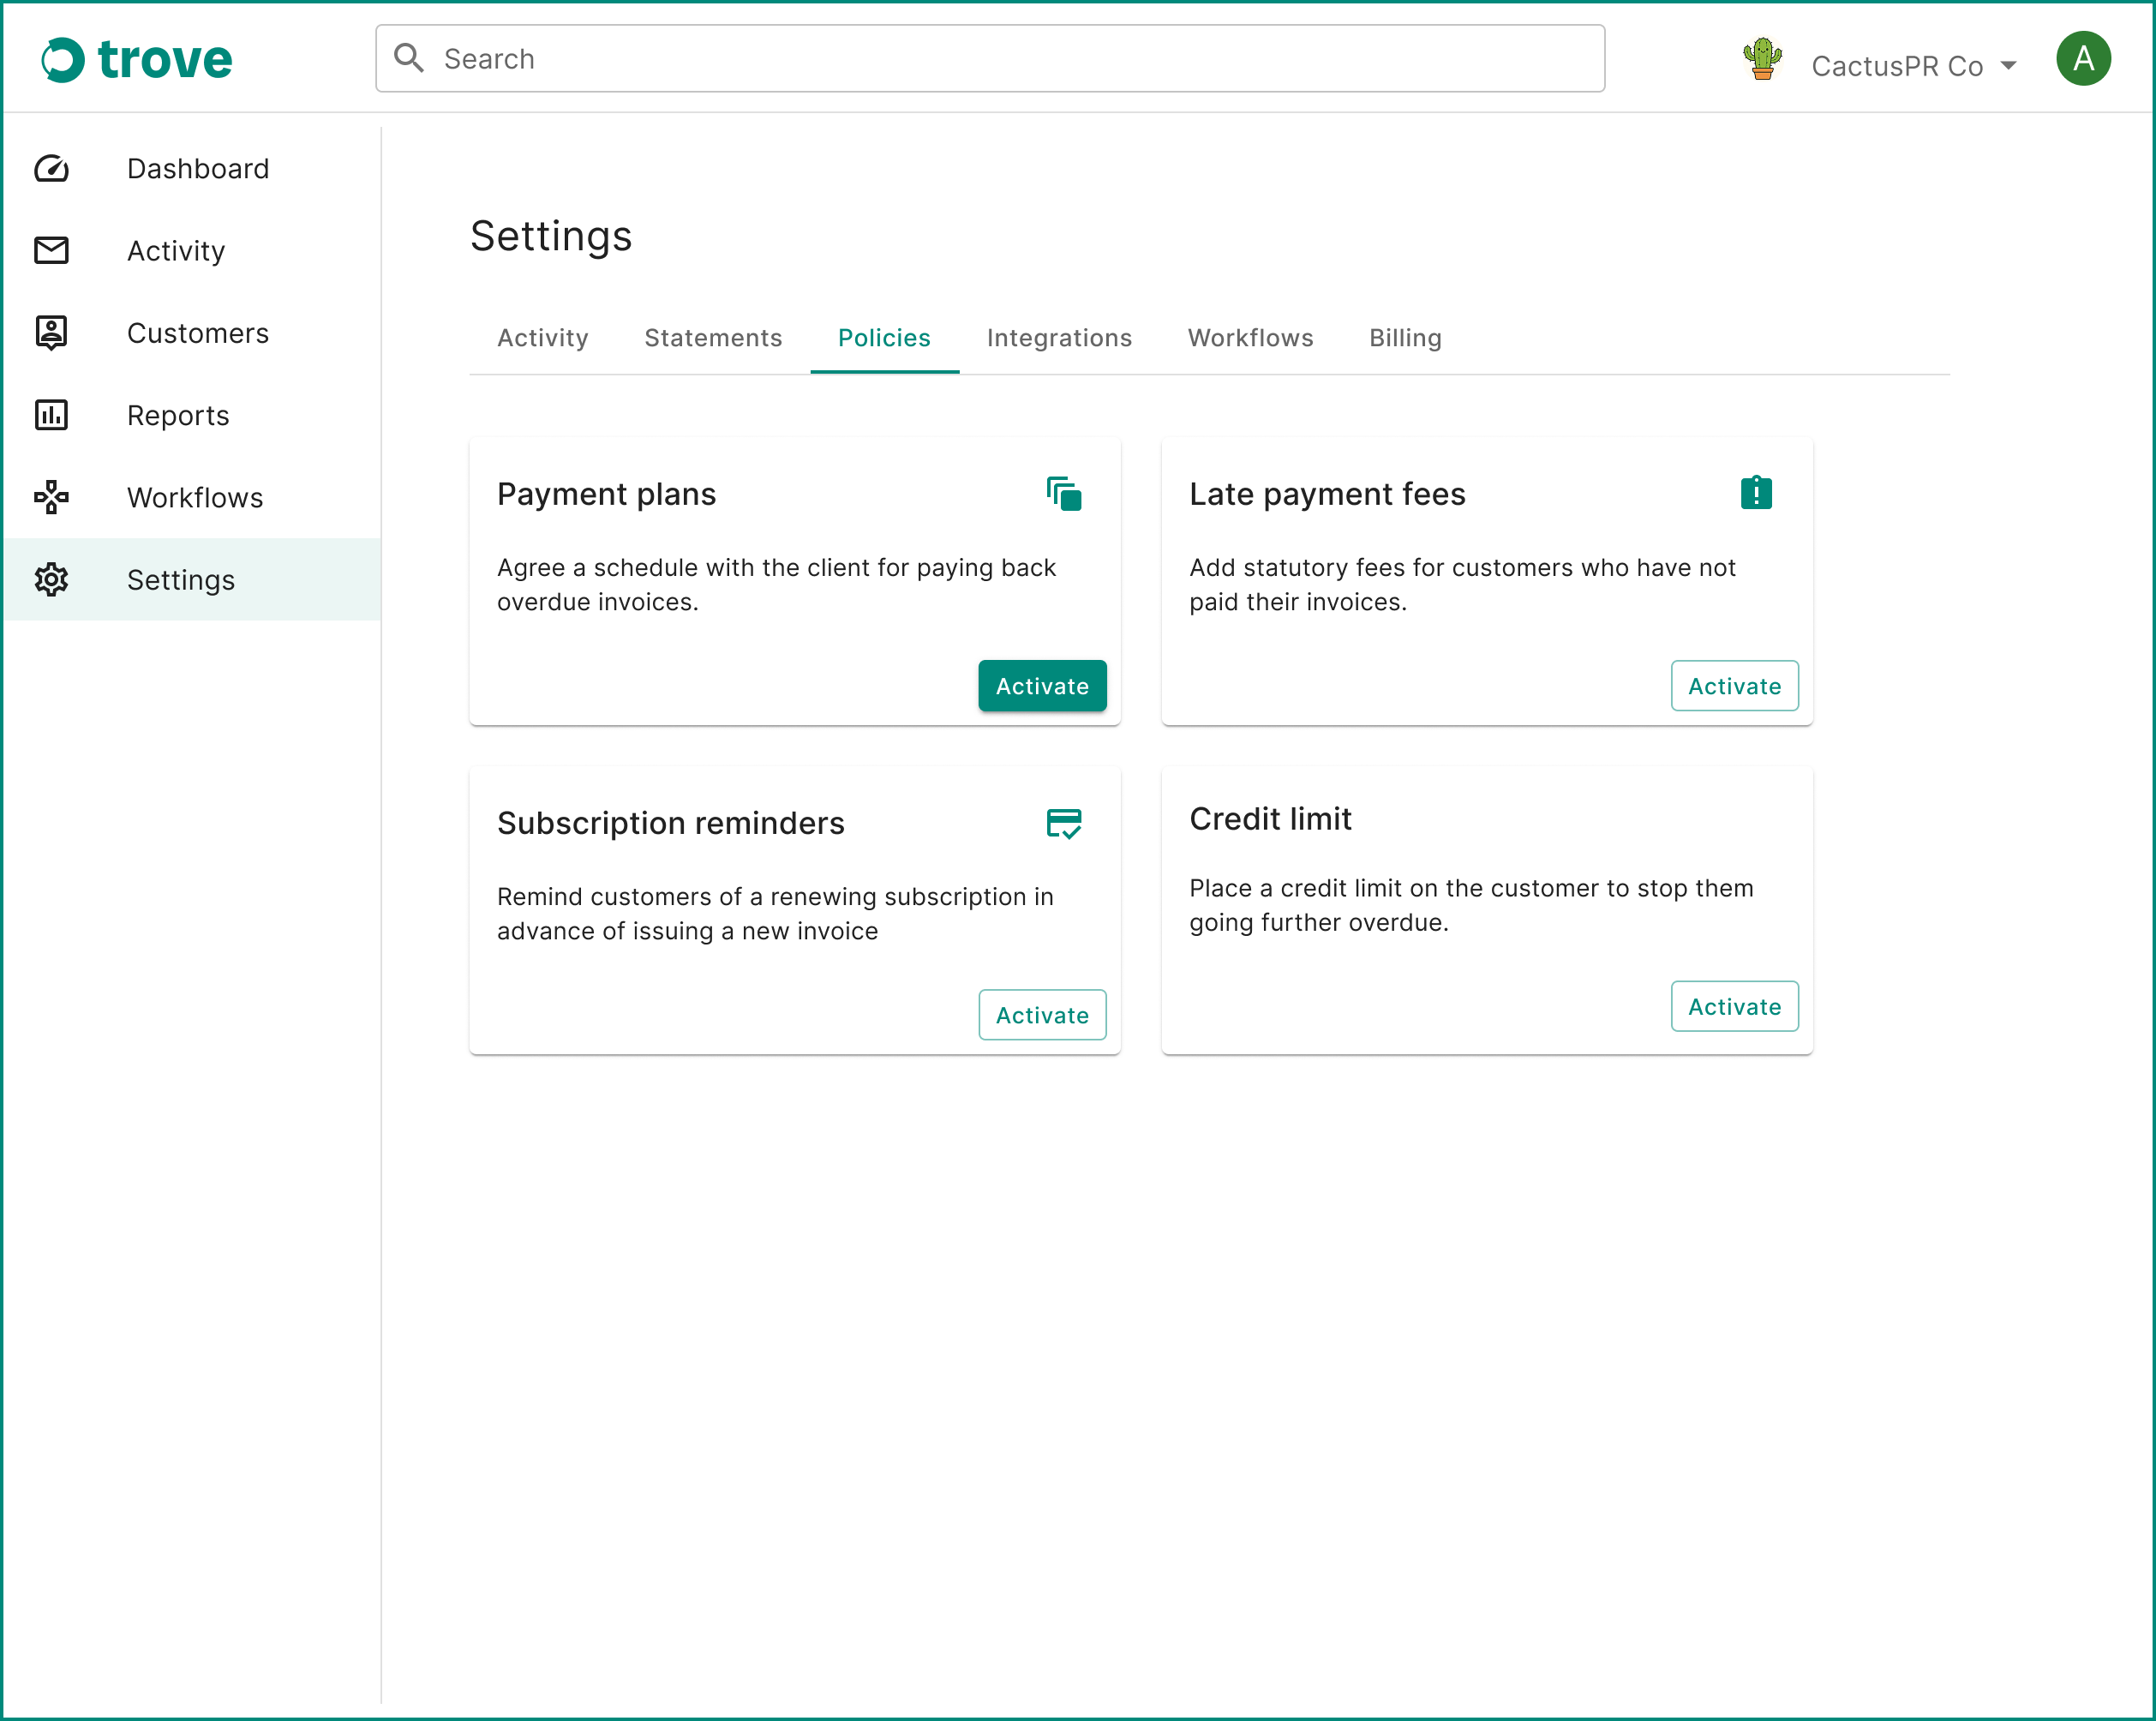Switch to the Billing tab
Screen dimensions: 2156x1721
1405,338
